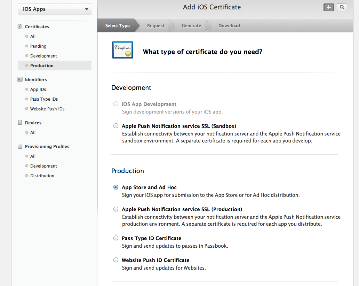Click the 'Production' section heading in main panel

pyautogui.click(x=128, y=171)
